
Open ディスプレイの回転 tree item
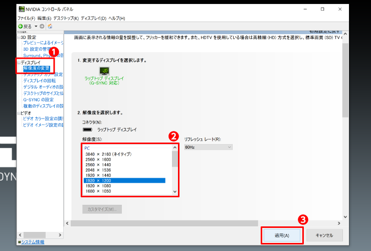pyautogui.click(x=40, y=81)
